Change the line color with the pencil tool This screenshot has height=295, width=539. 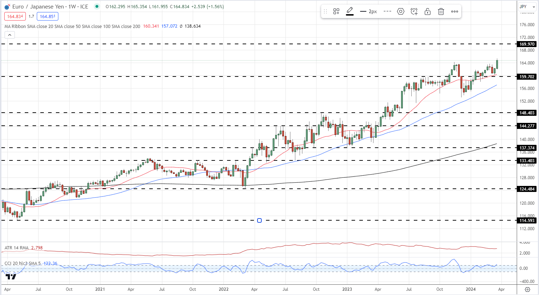(350, 11)
